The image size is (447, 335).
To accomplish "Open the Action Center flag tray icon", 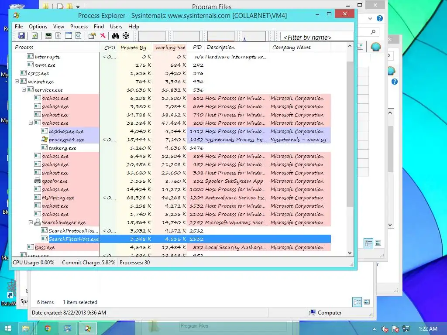I will tap(395, 329).
